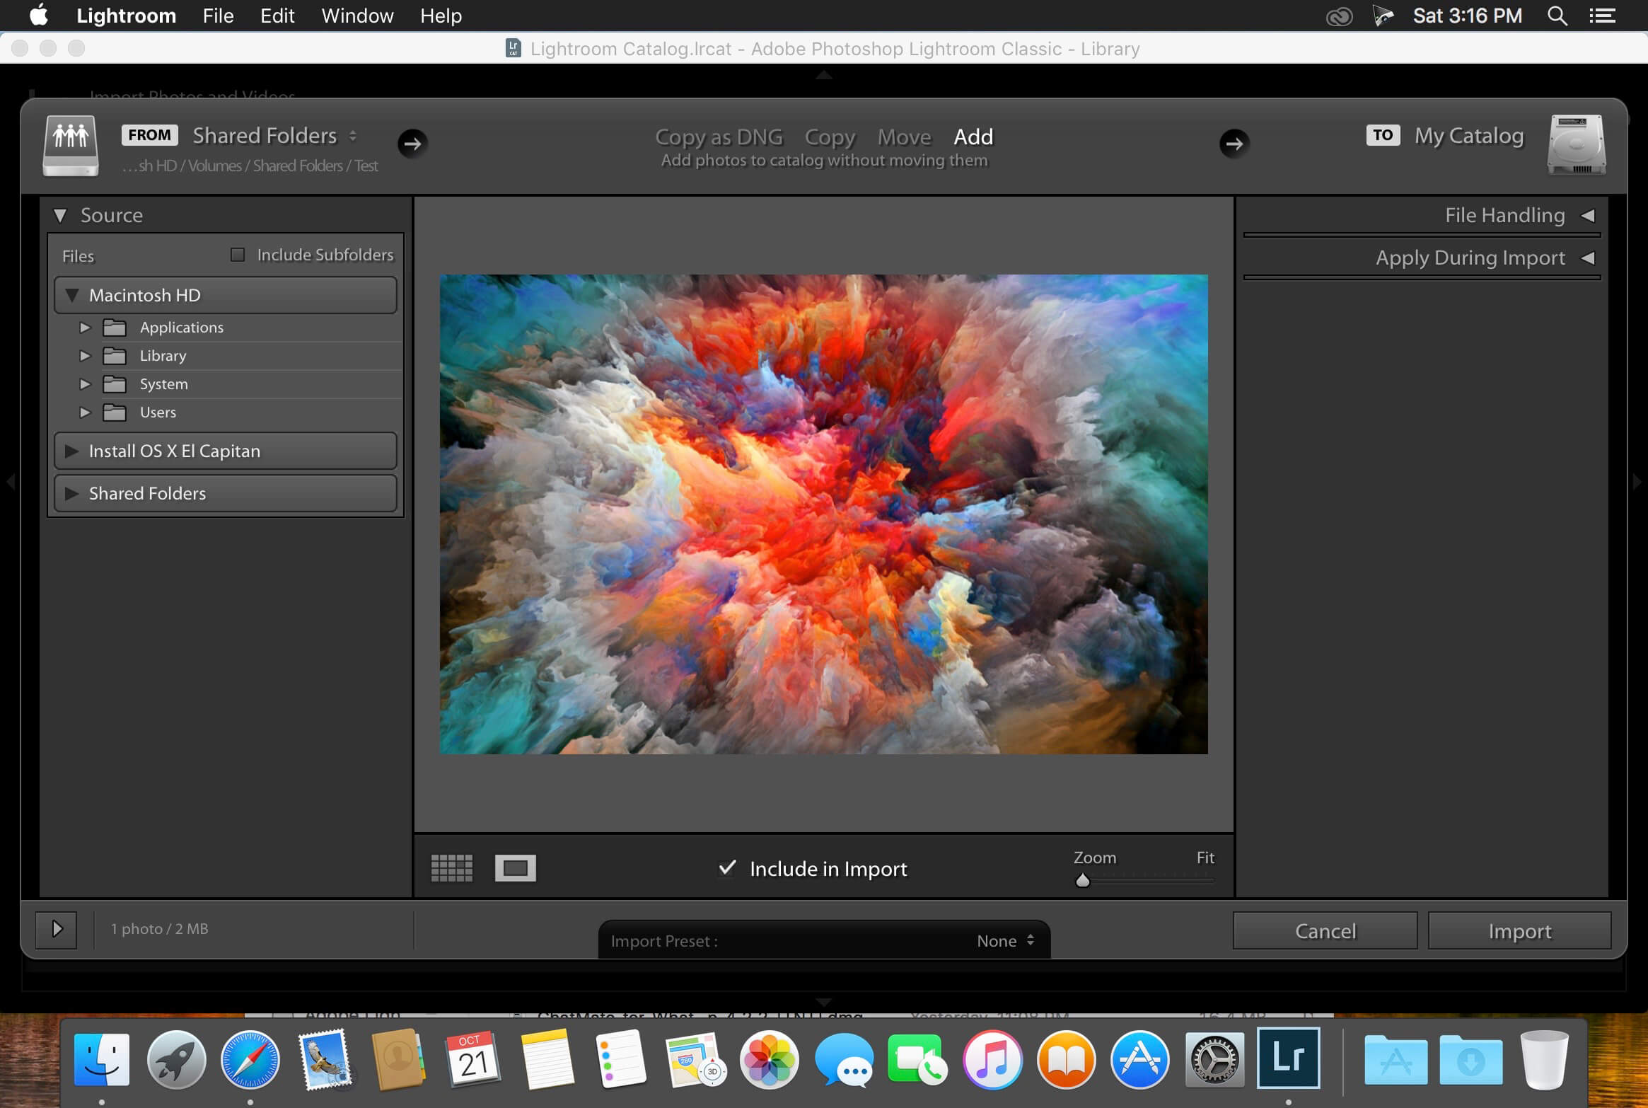
Task: Click the FROM source folder icon
Action: click(71, 142)
